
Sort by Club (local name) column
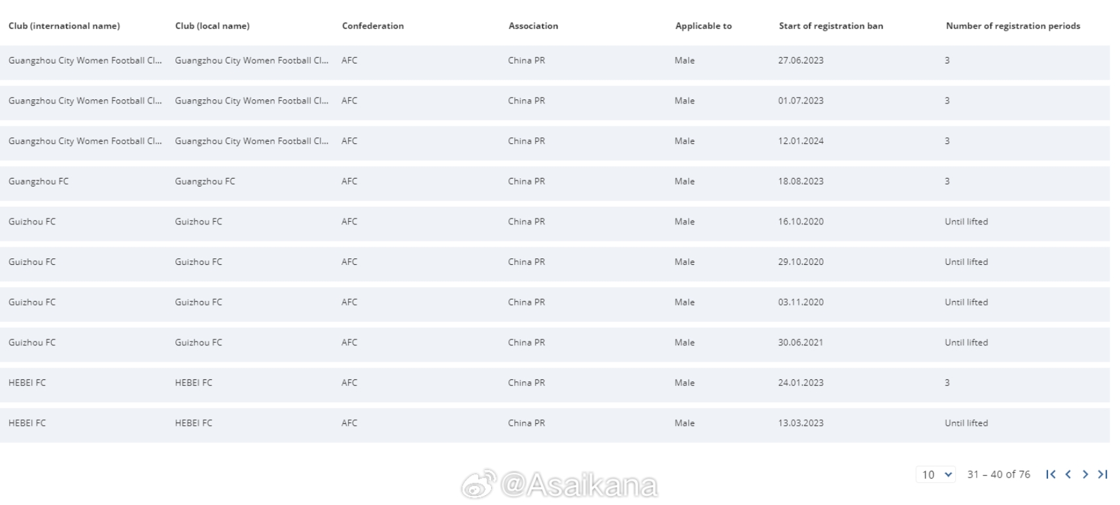[213, 26]
